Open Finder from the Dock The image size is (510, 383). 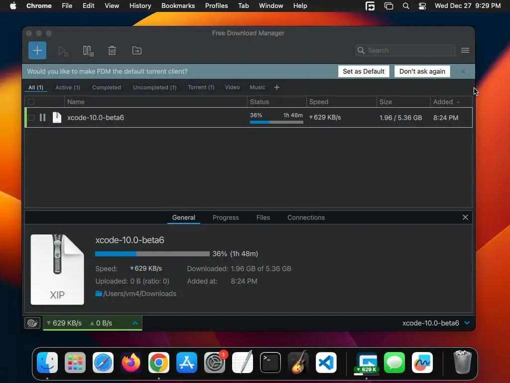point(47,363)
